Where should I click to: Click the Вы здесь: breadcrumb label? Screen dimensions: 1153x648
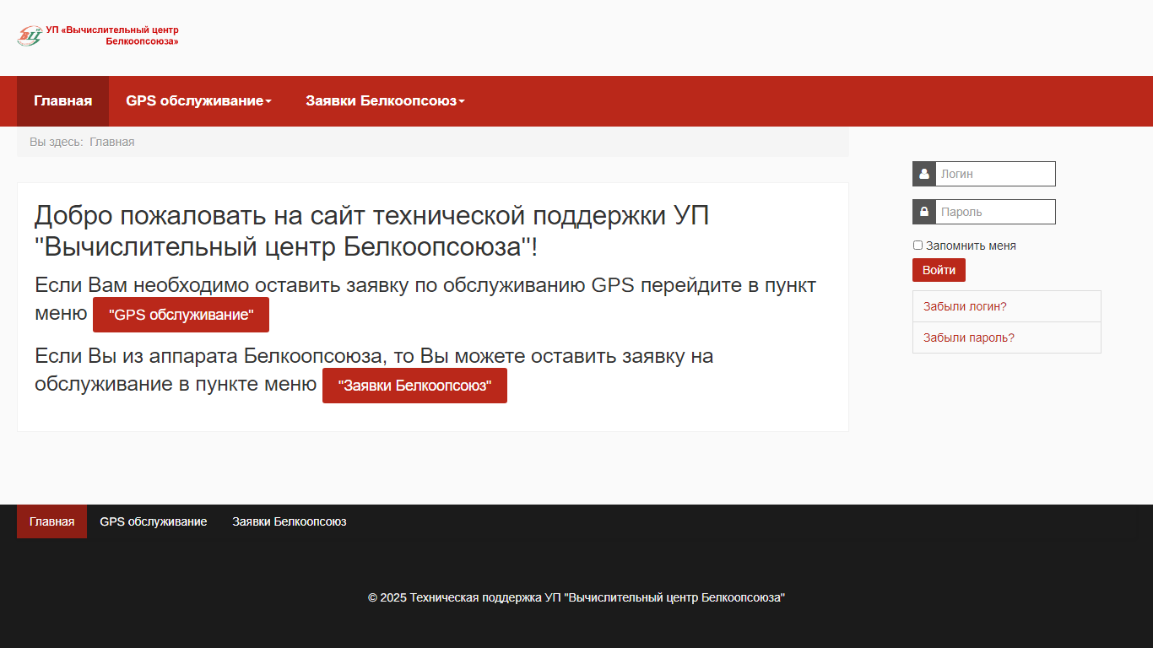(57, 142)
